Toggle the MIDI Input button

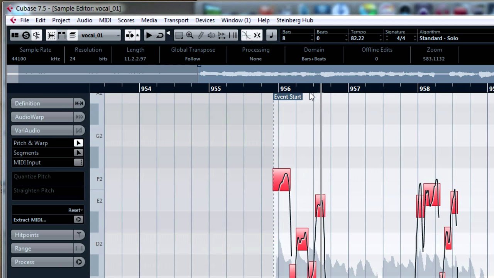coord(78,162)
